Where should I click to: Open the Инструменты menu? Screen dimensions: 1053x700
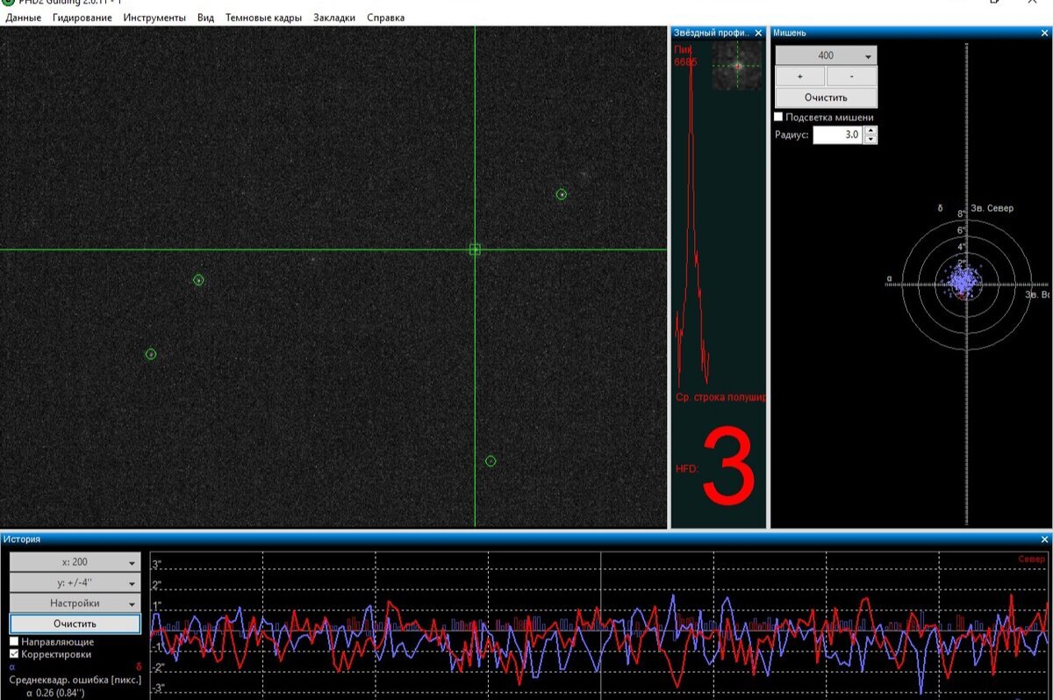[x=154, y=18]
